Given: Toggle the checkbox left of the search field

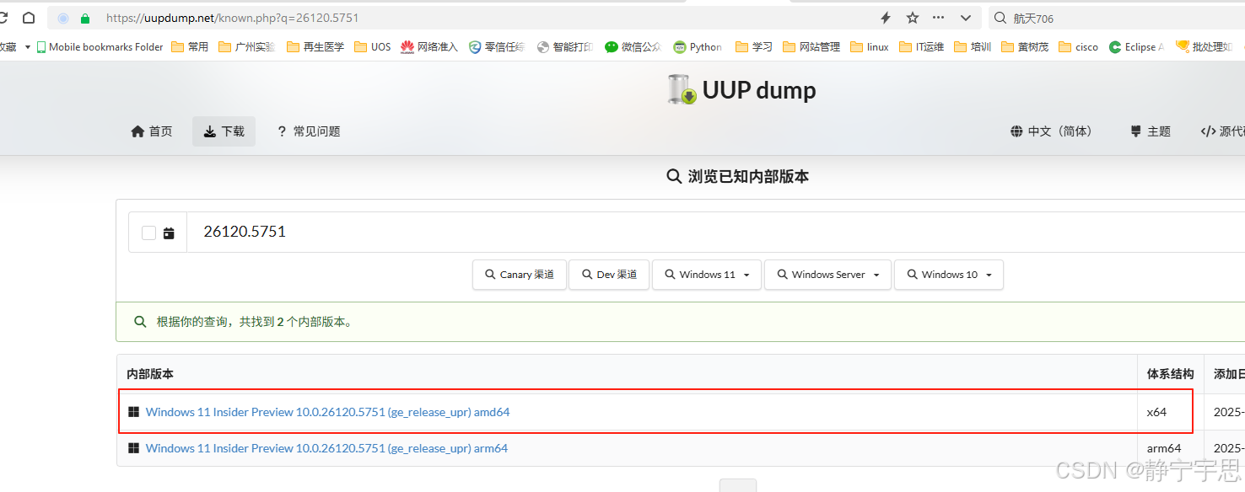Looking at the screenshot, I should tap(149, 233).
